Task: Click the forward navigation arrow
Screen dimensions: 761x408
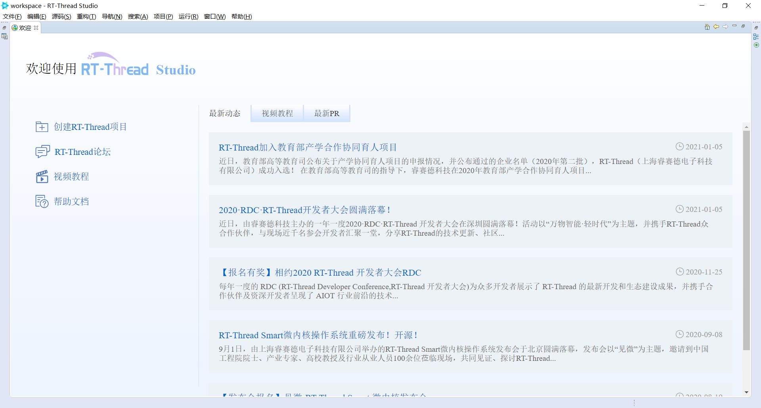Action: coord(726,27)
